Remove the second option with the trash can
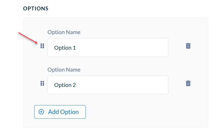This screenshot has width=222, height=133. click(188, 83)
